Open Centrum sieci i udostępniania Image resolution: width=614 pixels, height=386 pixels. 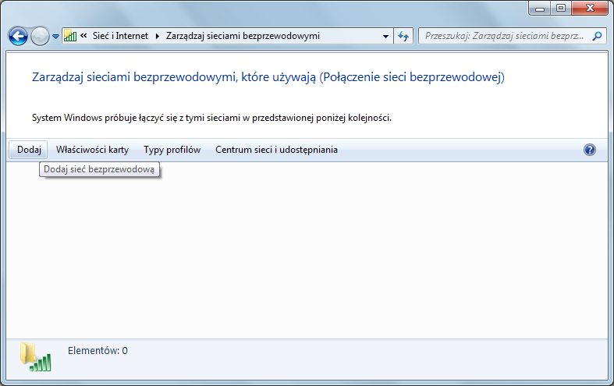click(x=276, y=150)
